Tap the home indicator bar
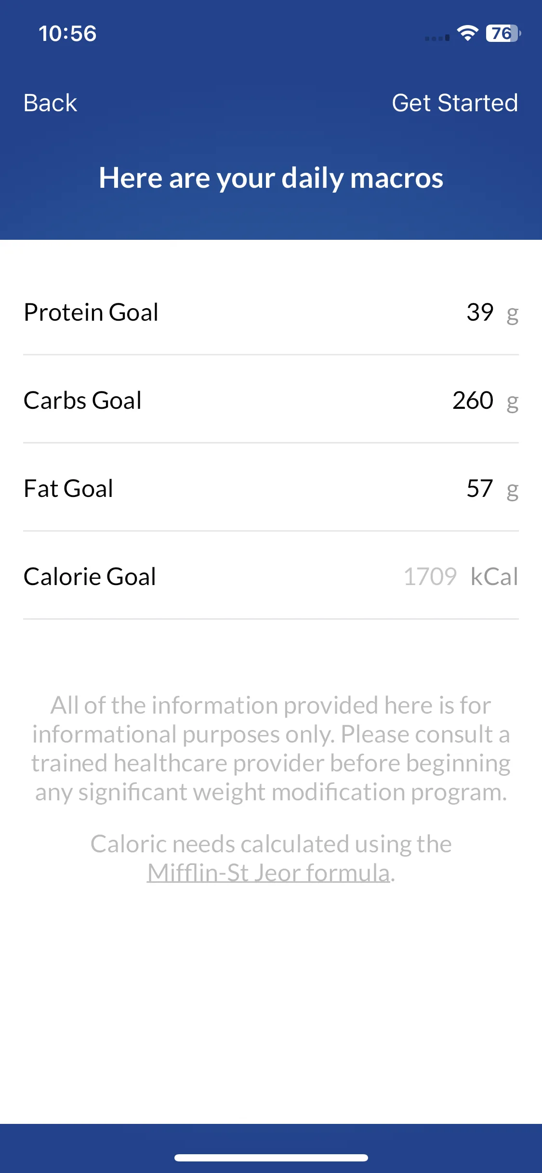Viewport: 542px width, 1173px height. [x=271, y=1158]
